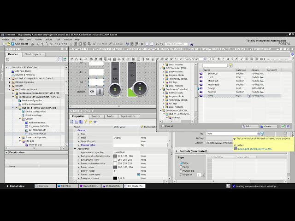Click the favorites star icon in properties toolbar
Screen dimensions: 295x221
(x=90, y=122)
